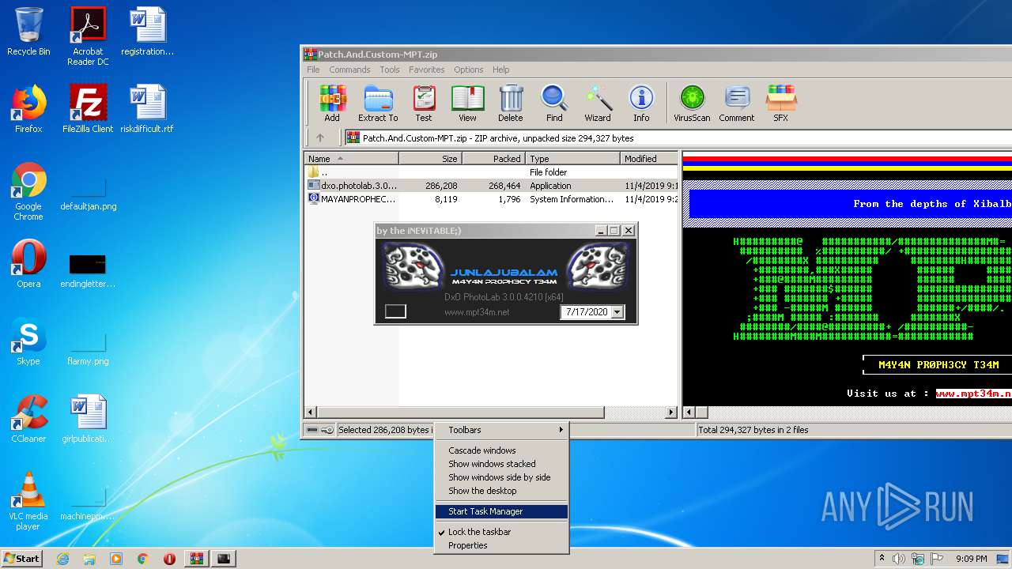Viewport: 1012px width, 569px height.
Task: Click the key icon in status bar
Action: pos(327,430)
